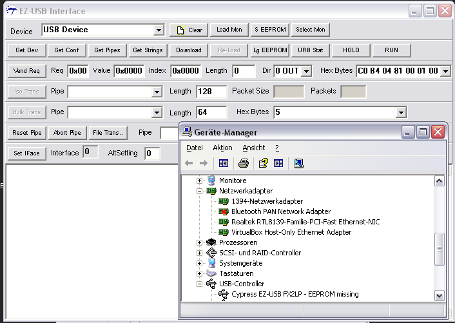Click the Print icon in Geräte-Manager
This screenshot has width=455, height=323.
click(244, 163)
